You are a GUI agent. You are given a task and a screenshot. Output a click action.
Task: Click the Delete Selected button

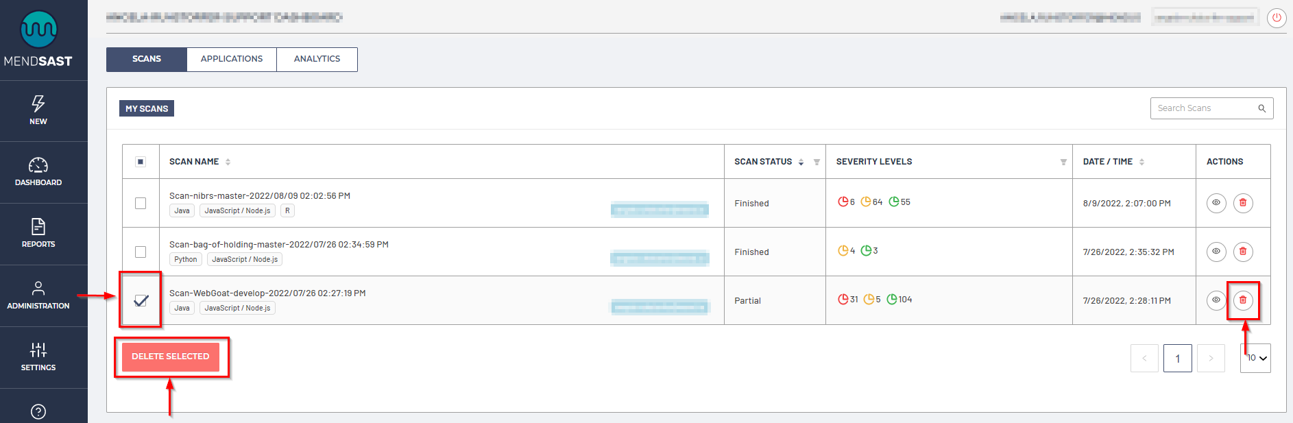click(x=171, y=356)
